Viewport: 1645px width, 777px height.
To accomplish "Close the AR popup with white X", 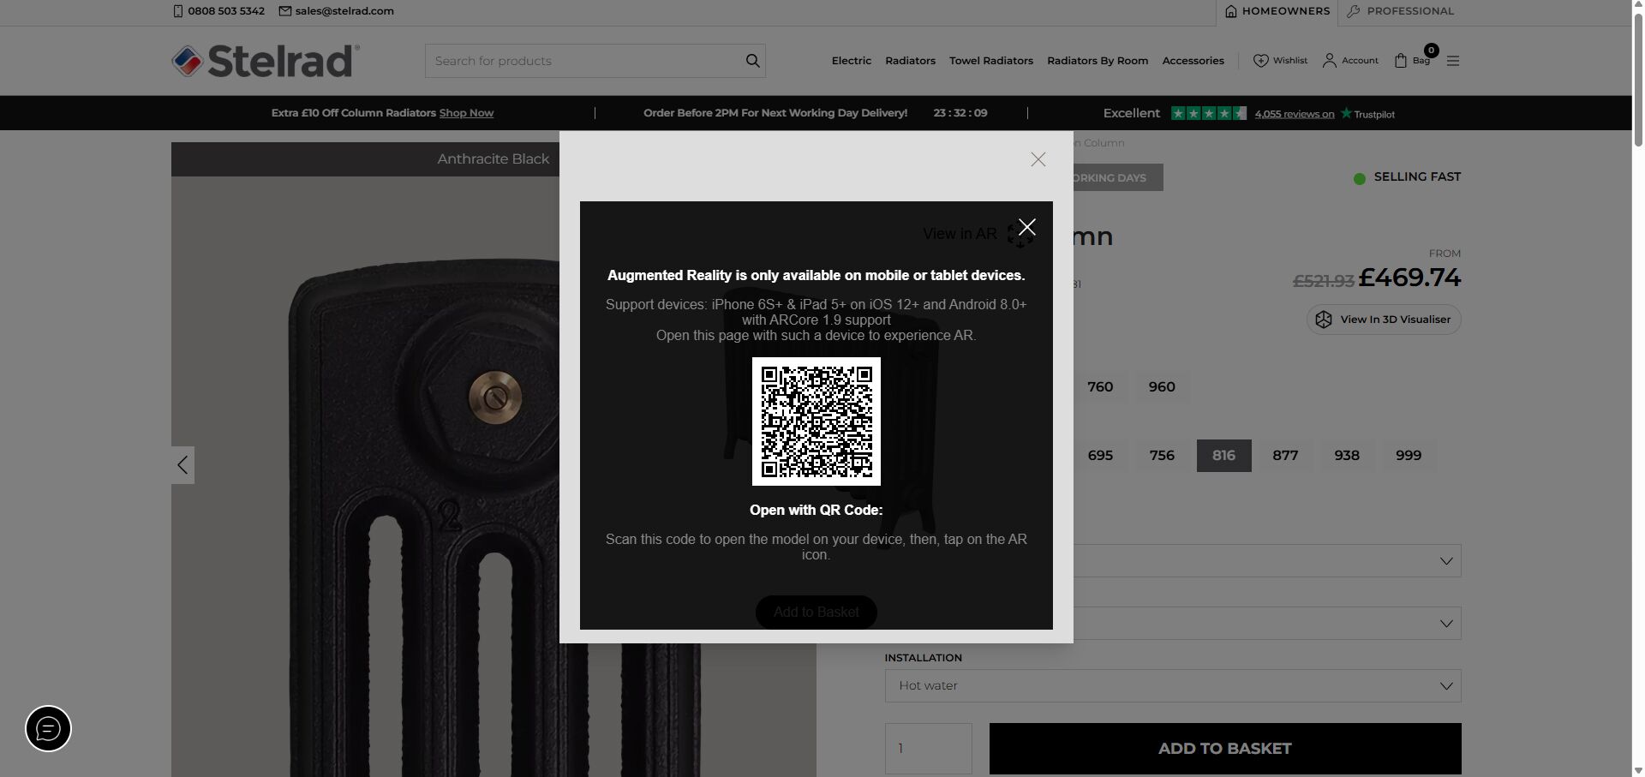I will click(x=1026, y=227).
